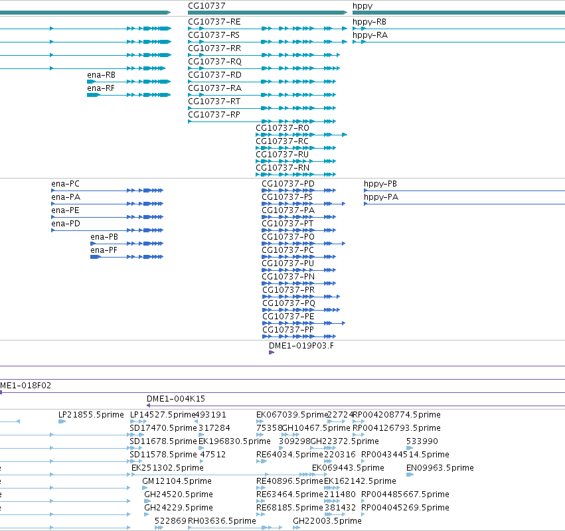Open EST LP14527.5prime
Image resolution: width=565 pixels, height=531 pixels.
coord(163,415)
